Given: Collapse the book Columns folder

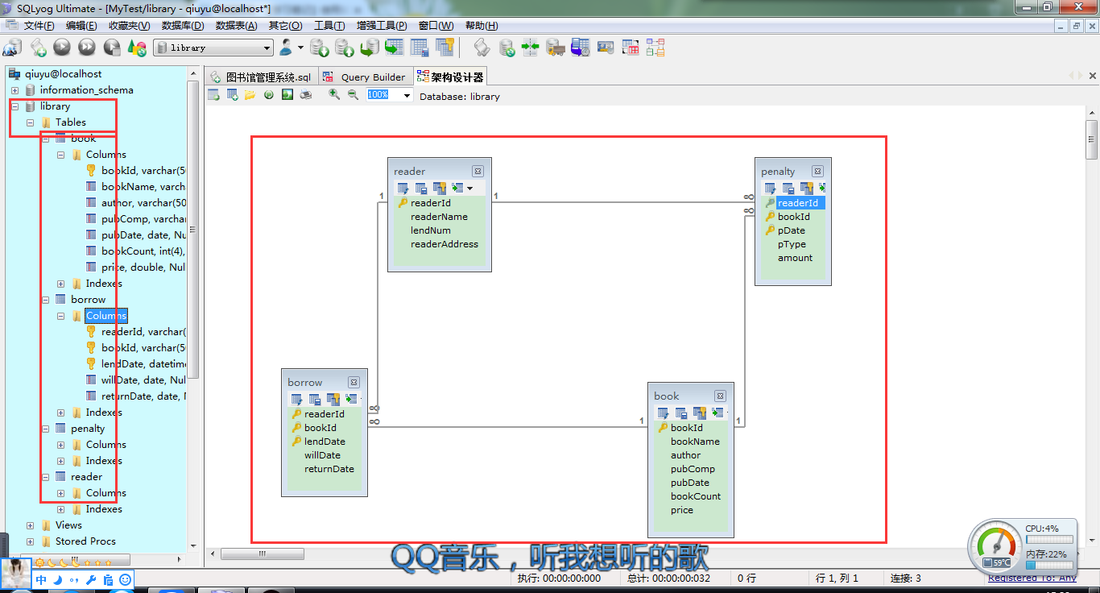Looking at the screenshot, I should pyautogui.click(x=60, y=155).
